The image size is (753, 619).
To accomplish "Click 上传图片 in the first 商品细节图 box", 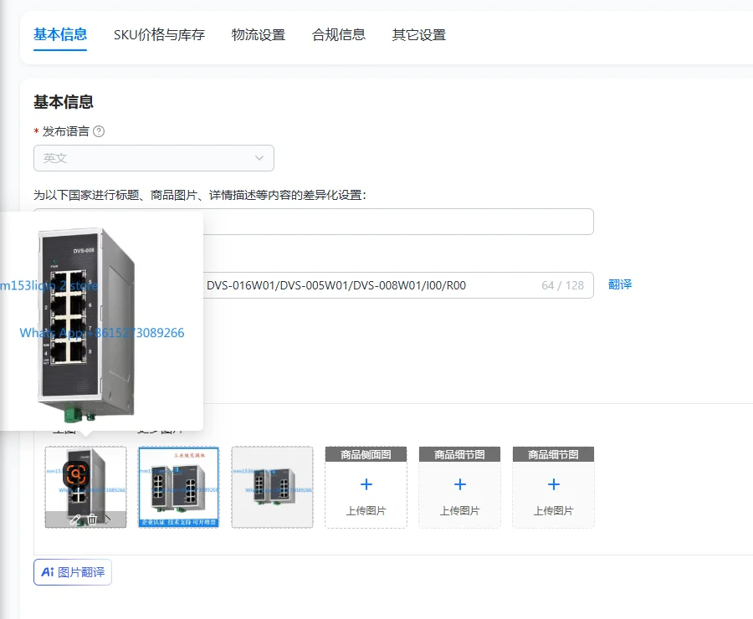I will (459, 510).
